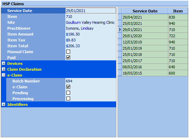Click the Site value Goulburn Valley Hearing Clinic
The image size is (189, 138).
coord(91,22)
